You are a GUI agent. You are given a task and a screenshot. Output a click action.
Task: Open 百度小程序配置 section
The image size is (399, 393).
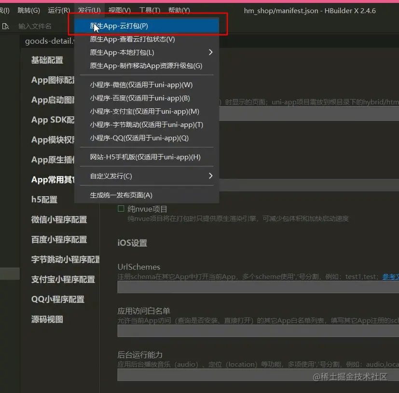tap(59, 239)
